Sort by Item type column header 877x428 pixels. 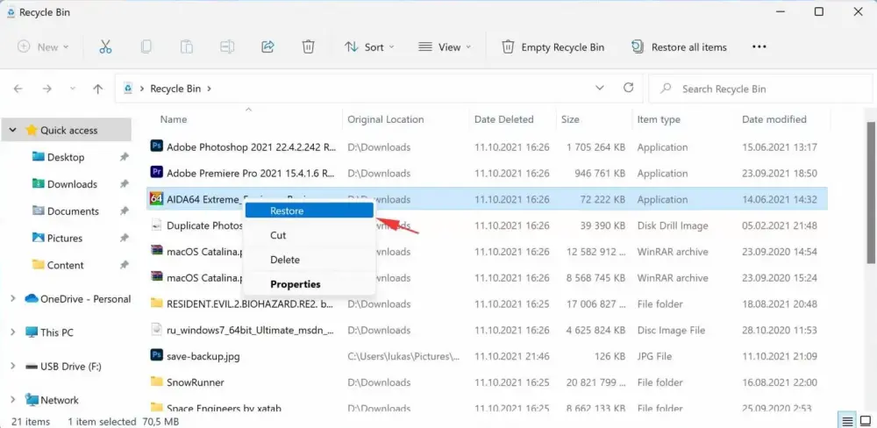[x=659, y=119]
